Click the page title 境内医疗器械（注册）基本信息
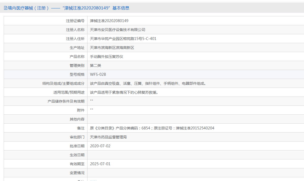The width and height of the screenshot is (304, 181). pos(68,8)
